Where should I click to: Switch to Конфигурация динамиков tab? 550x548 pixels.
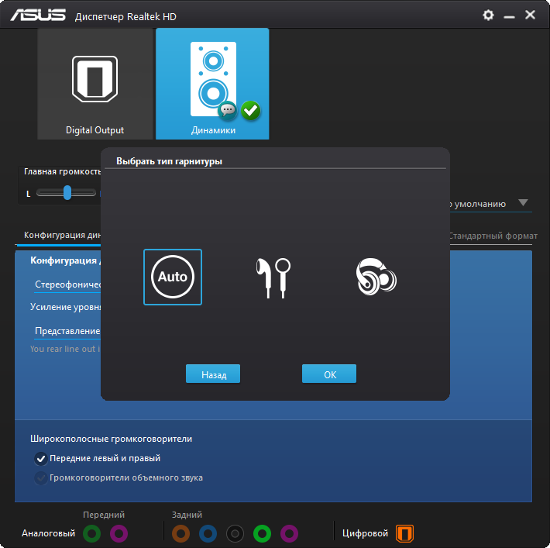point(63,235)
